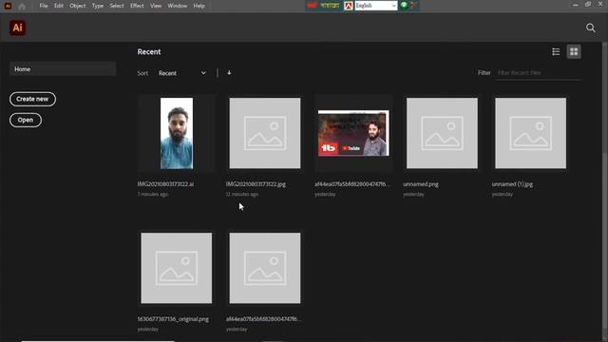Restore down the Illustrator window
This screenshot has height=342, width=608.
point(588,5)
